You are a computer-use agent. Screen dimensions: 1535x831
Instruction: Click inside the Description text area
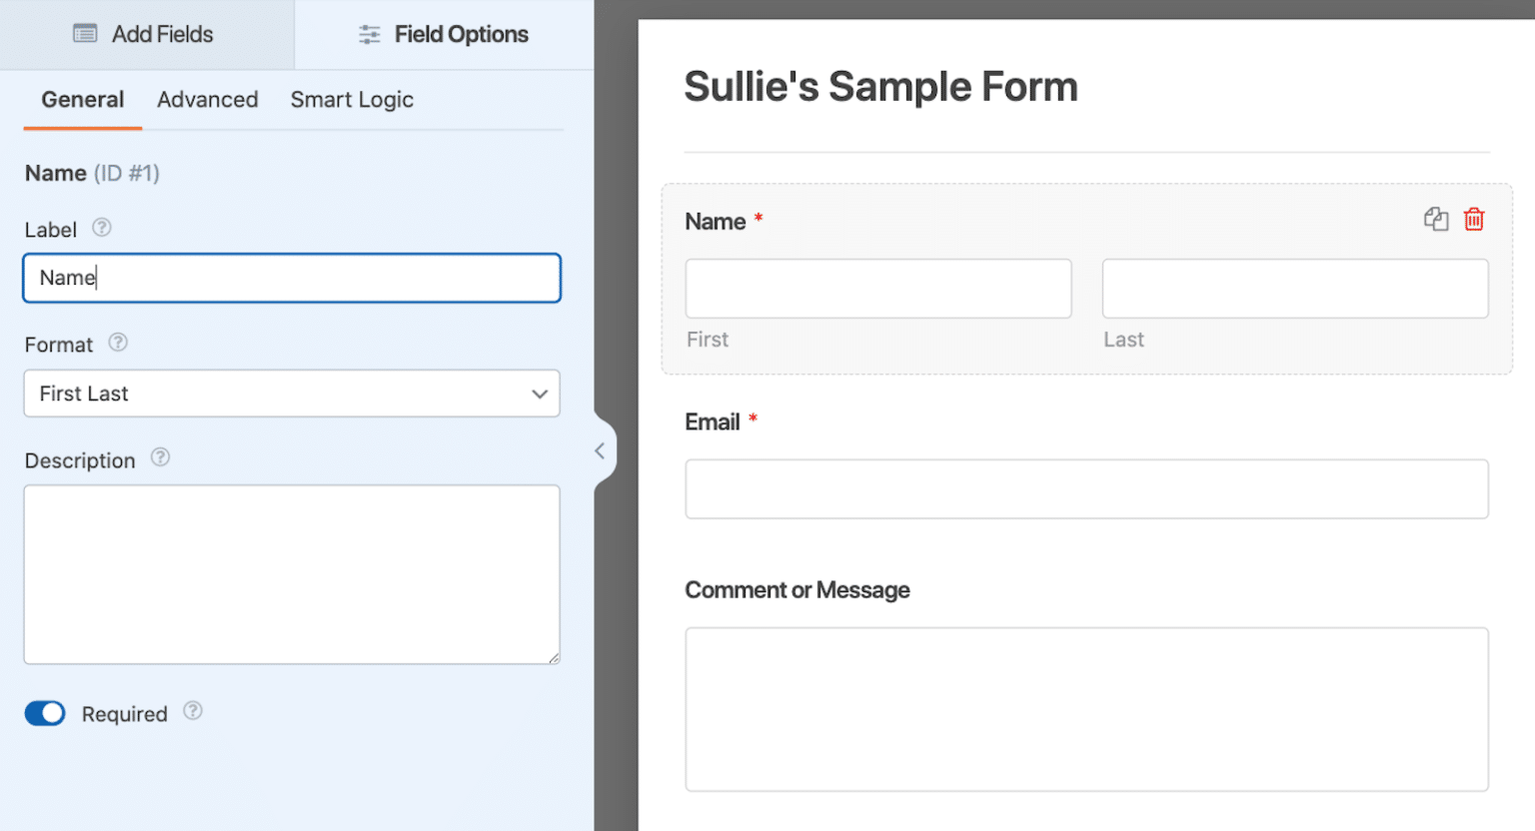[x=291, y=574]
